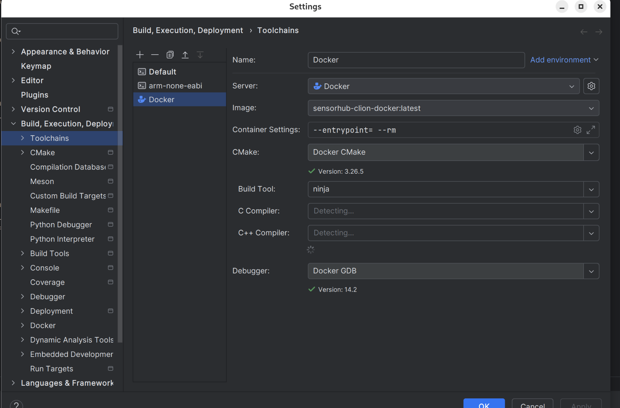620x408 pixels.
Task: Click project-level icon next to CMake
Action: point(111,153)
